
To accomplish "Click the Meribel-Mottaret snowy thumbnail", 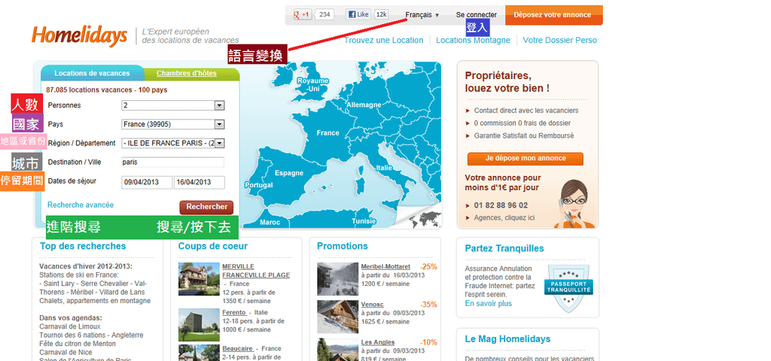I will tap(338, 279).
